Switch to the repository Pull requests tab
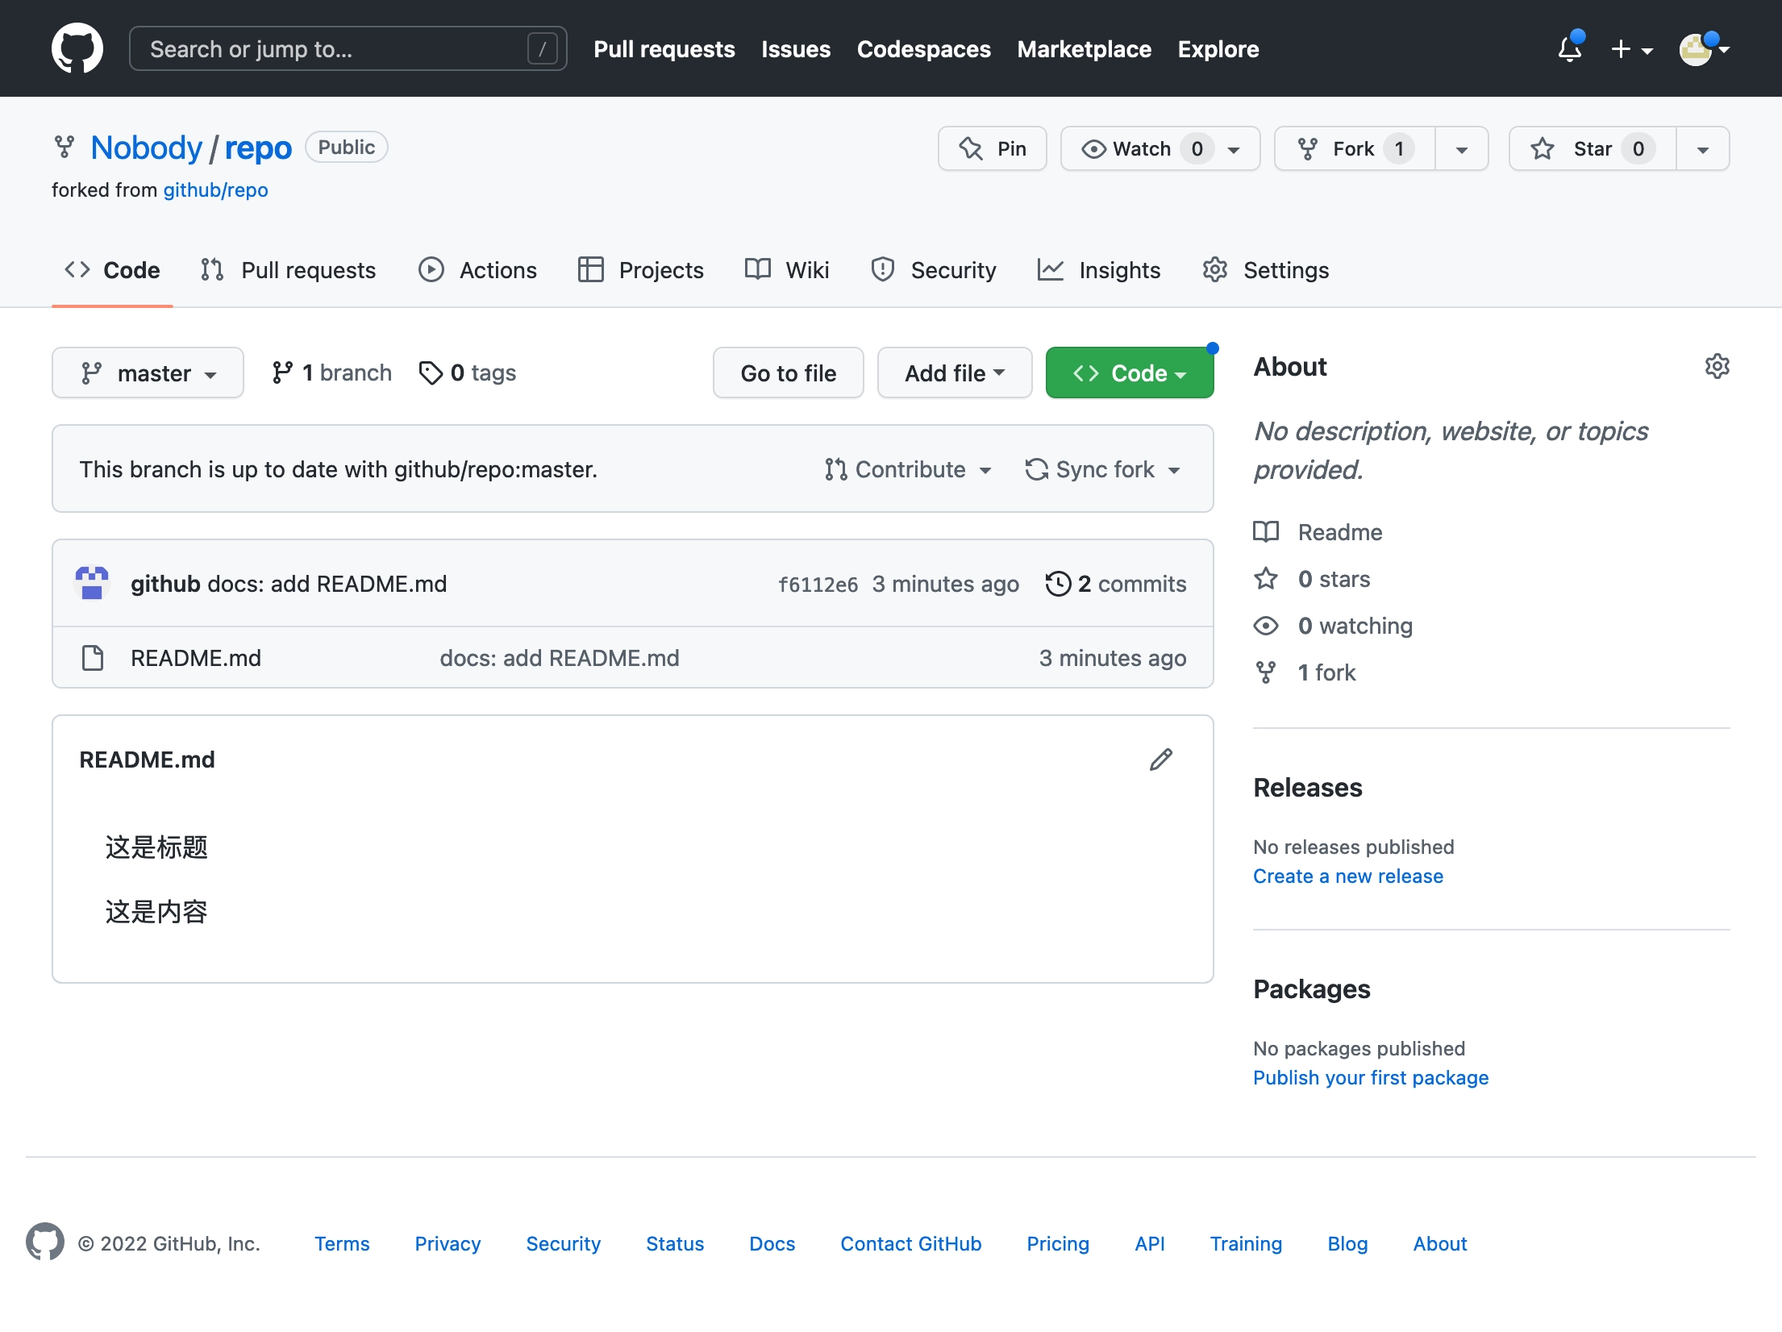 (x=288, y=270)
